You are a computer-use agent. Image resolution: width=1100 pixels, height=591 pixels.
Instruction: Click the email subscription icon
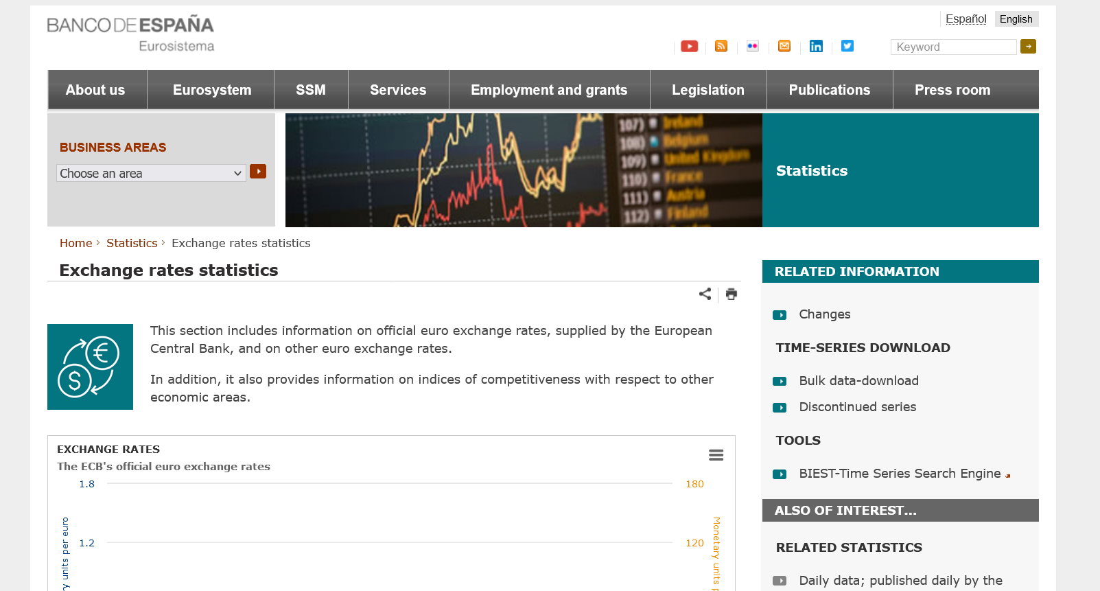point(784,46)
